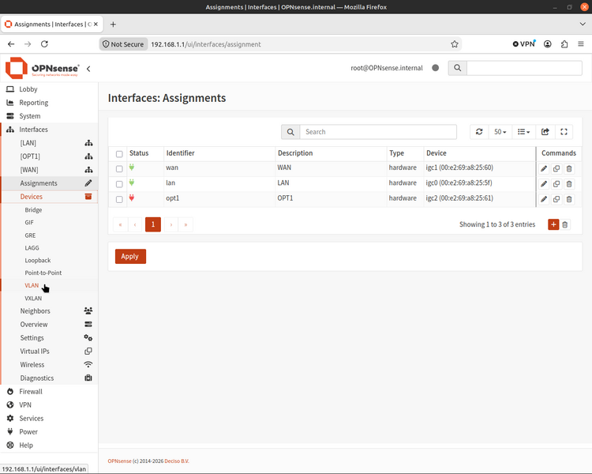The image size is (592, 474).
Task: Open Virtual IPs menu item
Action: (x=49, y=351)
